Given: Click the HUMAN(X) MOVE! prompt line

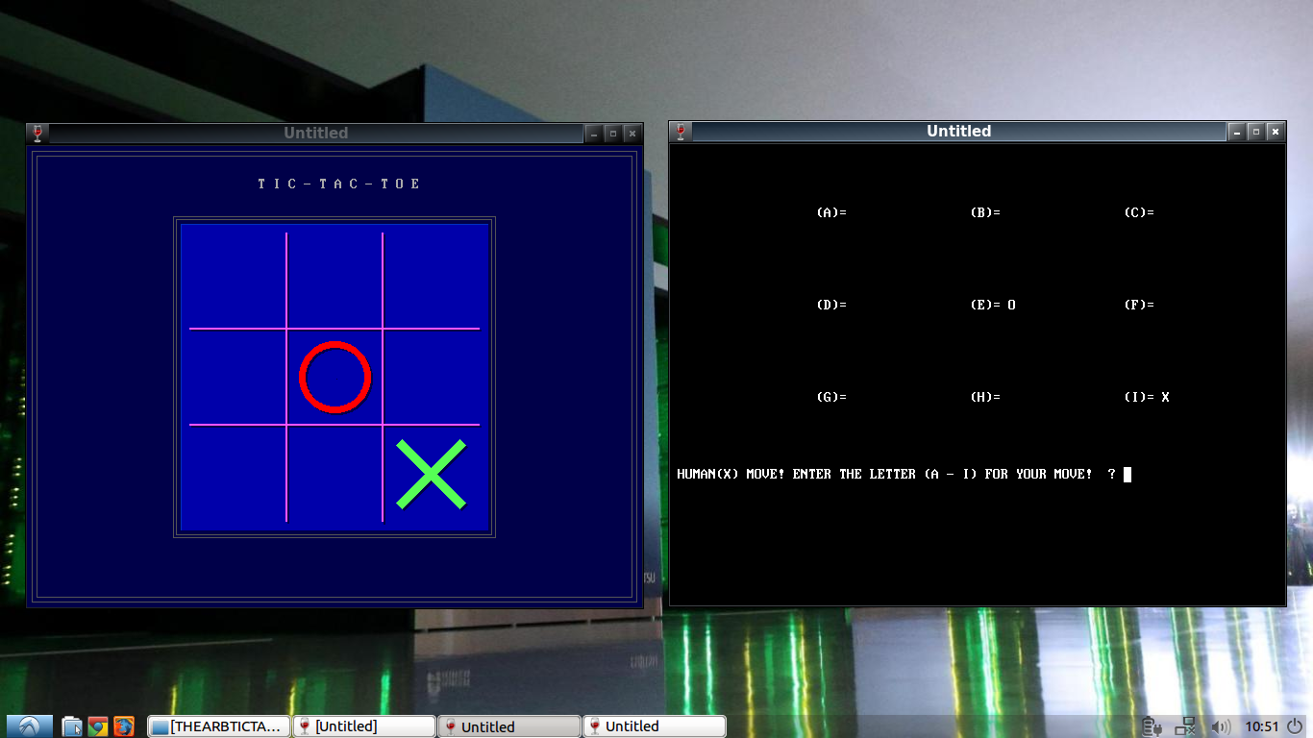Looking at the screenshot, I should coord(897,474).
